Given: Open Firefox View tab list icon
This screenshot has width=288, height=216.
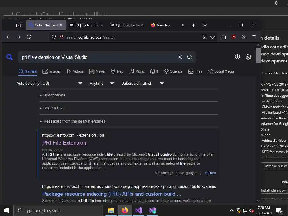Looking at the screenshot, I should click(19, 25).
